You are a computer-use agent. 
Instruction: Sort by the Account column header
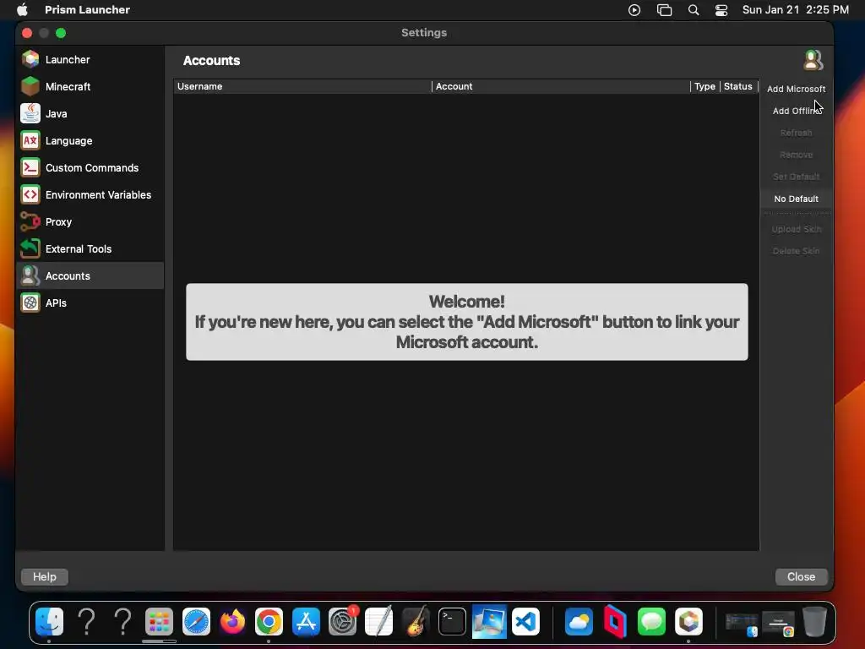click(x=561, y=87)
